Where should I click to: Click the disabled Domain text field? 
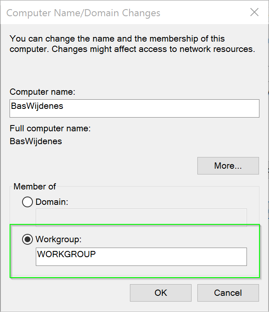tap(141, 218)
